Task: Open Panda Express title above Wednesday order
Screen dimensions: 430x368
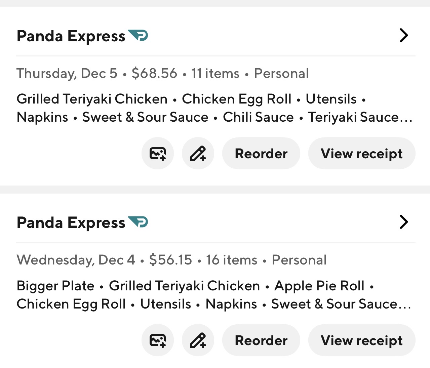Action: (x=71, y=222)
